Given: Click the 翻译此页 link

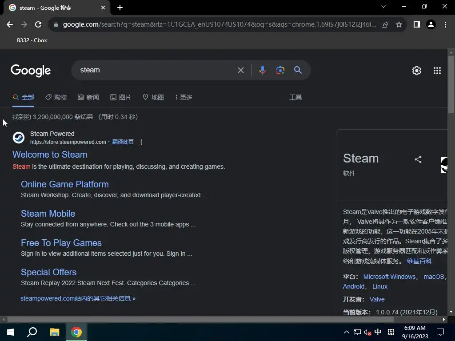Looking at the screenshot, I should tap(123, 142).
